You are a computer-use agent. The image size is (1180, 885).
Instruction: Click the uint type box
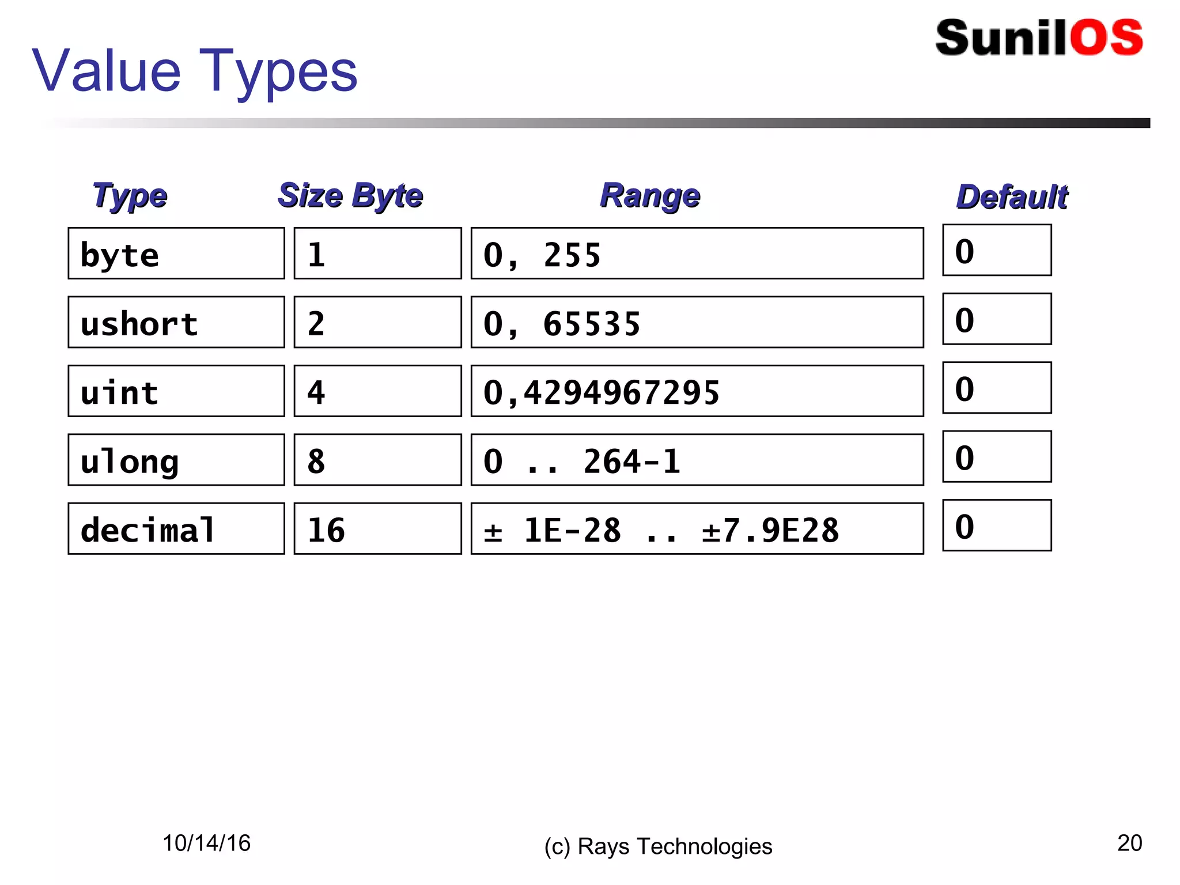[176, 391]
